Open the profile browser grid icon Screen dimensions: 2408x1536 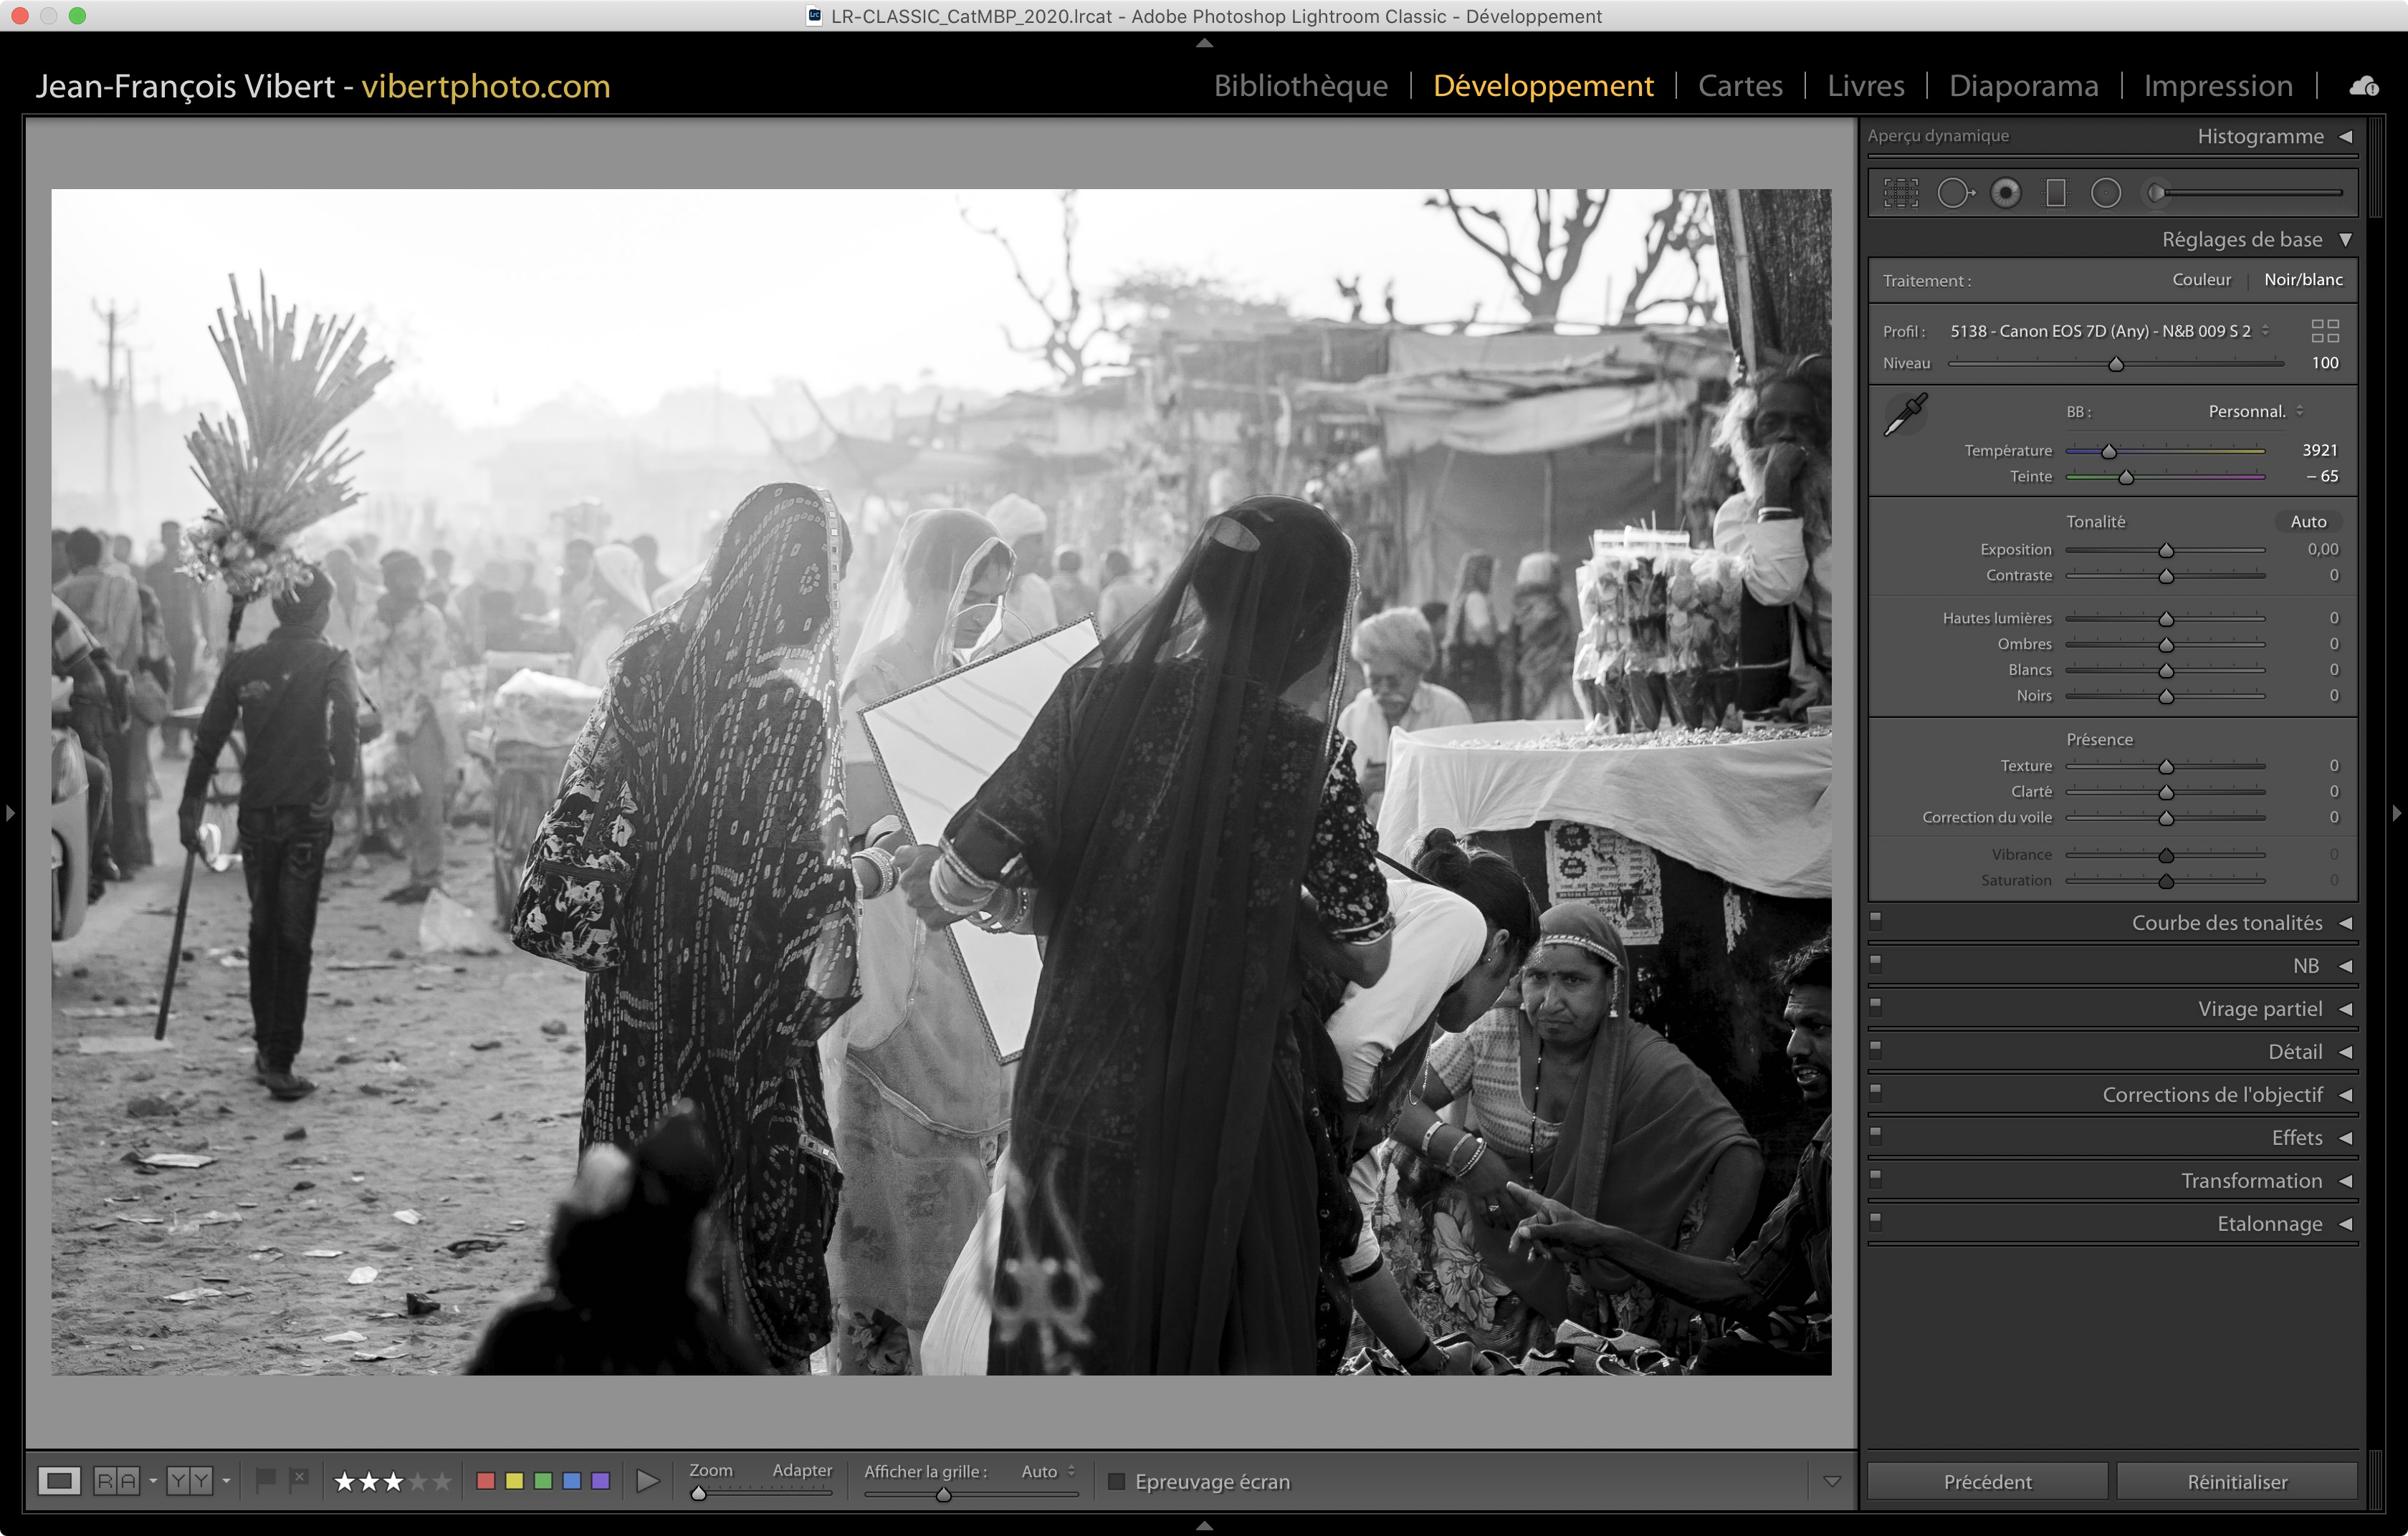2325,331
